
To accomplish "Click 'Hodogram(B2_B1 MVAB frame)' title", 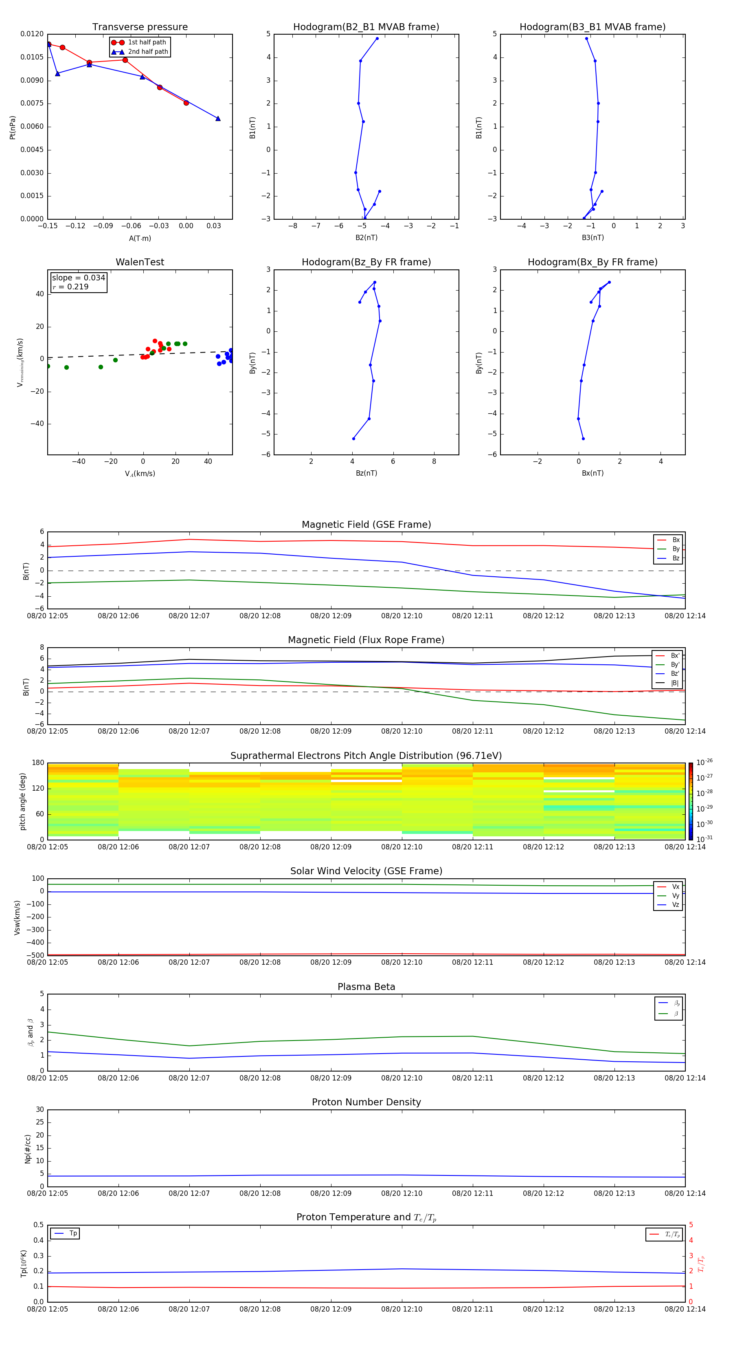I will click(366, 26).
